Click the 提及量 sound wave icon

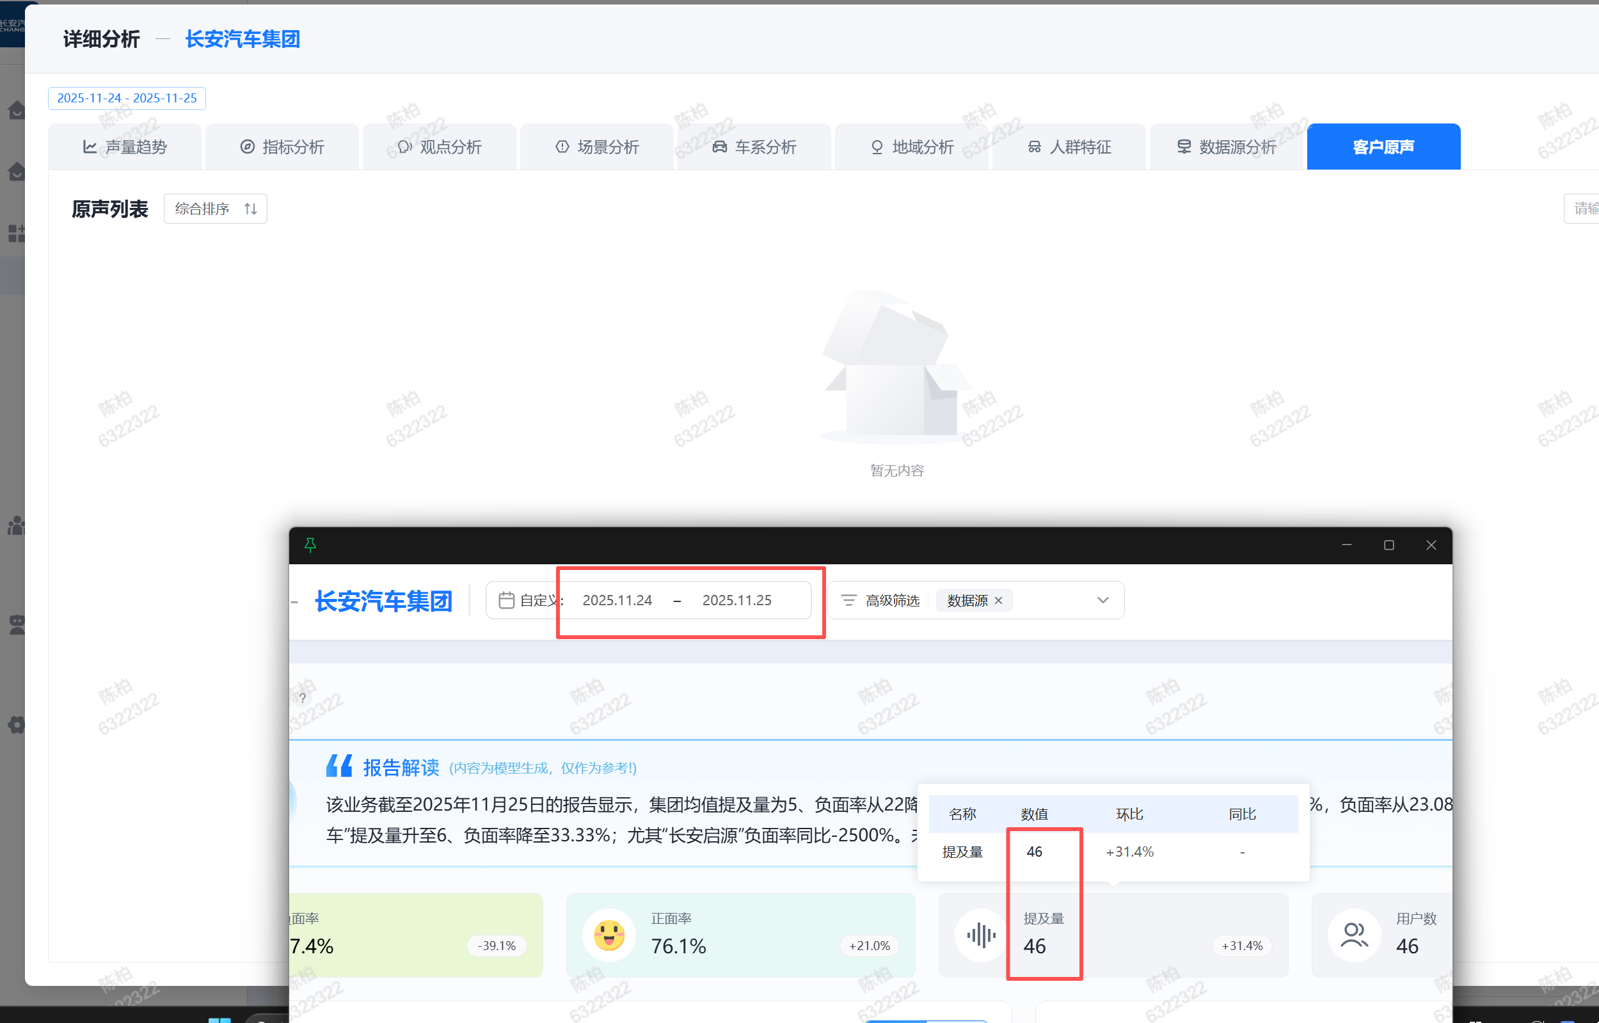coord(981,935)
